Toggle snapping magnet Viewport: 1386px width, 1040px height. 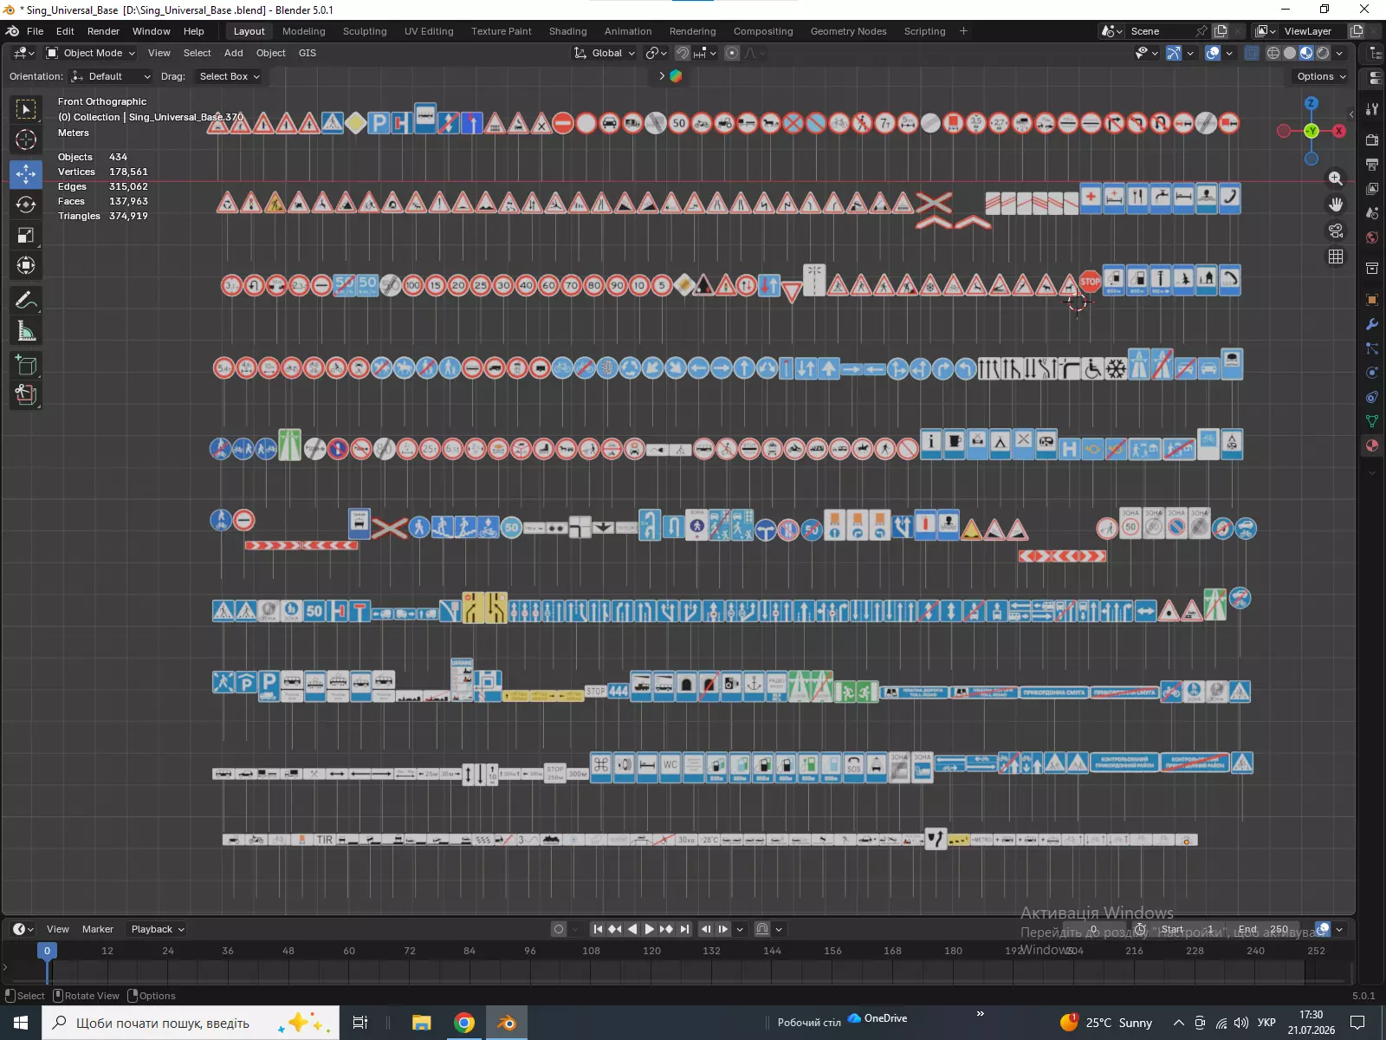tap(683, 53)
